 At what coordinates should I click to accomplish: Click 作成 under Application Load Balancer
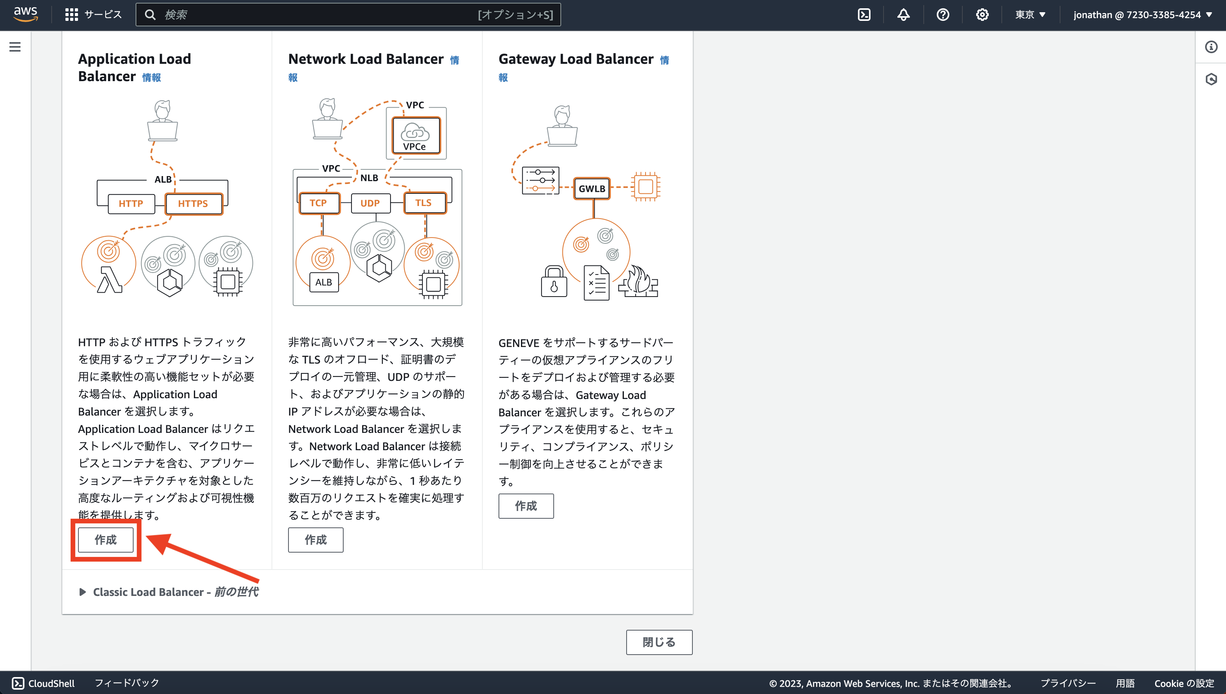pyautogui.click(x=105, y=540)
